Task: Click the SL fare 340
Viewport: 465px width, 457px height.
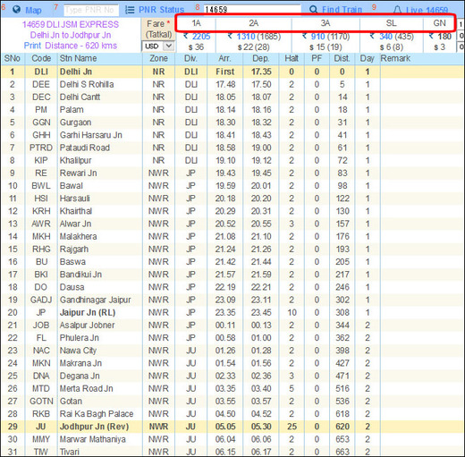Action: 385,37
